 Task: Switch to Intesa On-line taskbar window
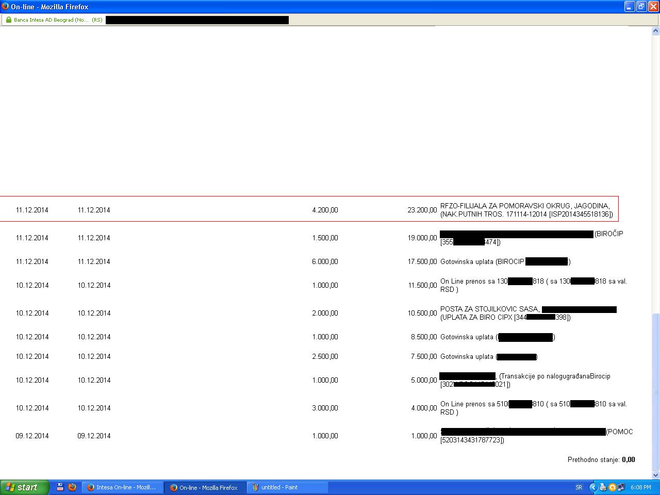click(122, 487)
